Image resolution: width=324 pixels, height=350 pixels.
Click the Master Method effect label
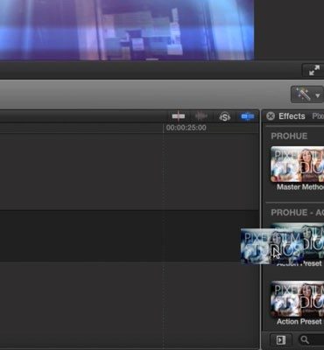(x=300, y=187)
